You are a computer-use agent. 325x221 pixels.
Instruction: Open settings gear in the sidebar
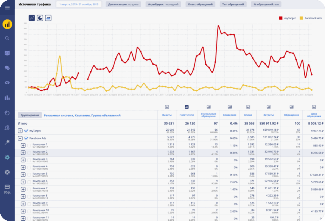(x=7, y=157)
